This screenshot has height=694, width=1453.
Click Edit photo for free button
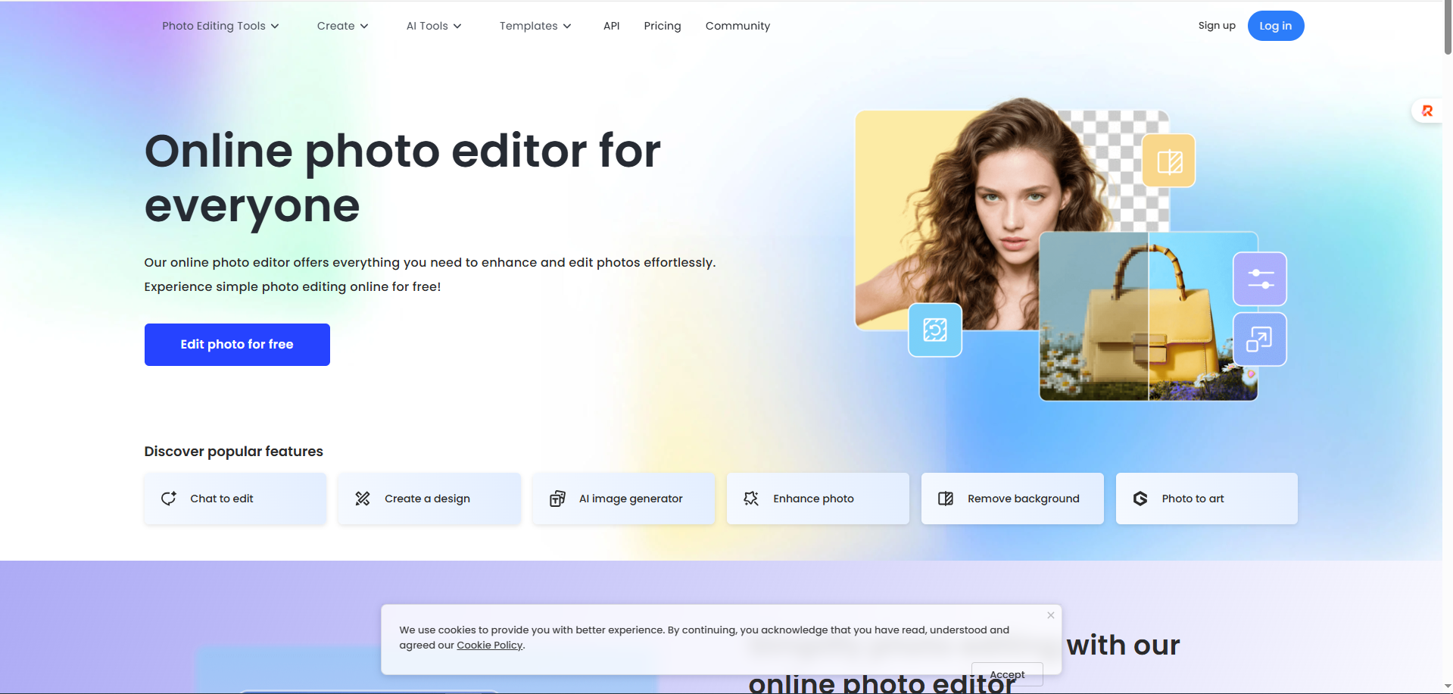[237, 345]
